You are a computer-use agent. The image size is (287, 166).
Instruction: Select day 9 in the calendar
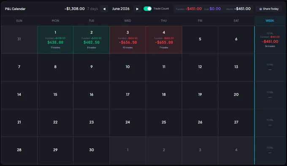[92, 67]
